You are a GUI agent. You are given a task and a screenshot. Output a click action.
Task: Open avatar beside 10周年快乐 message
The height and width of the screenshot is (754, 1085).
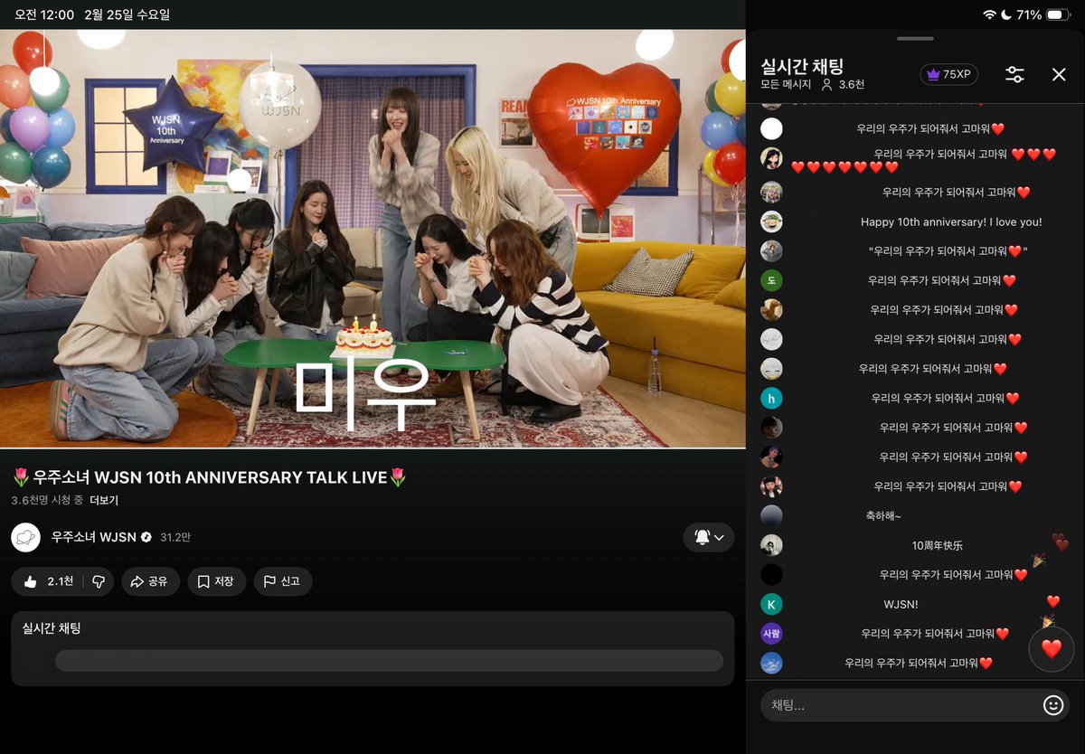coord(771,545)
